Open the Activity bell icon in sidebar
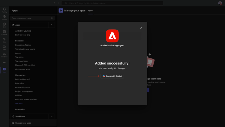225x127 pixels. pos(4,10)
